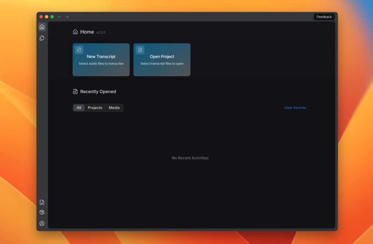Click the file download icon in the sidebar
This screenshot has width=373, height=244.
coord(42,202)
